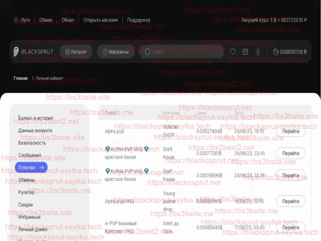The height and width of the screenshot is (241, 321).
Task: Click the search magnifier icon
Action: 147,52
